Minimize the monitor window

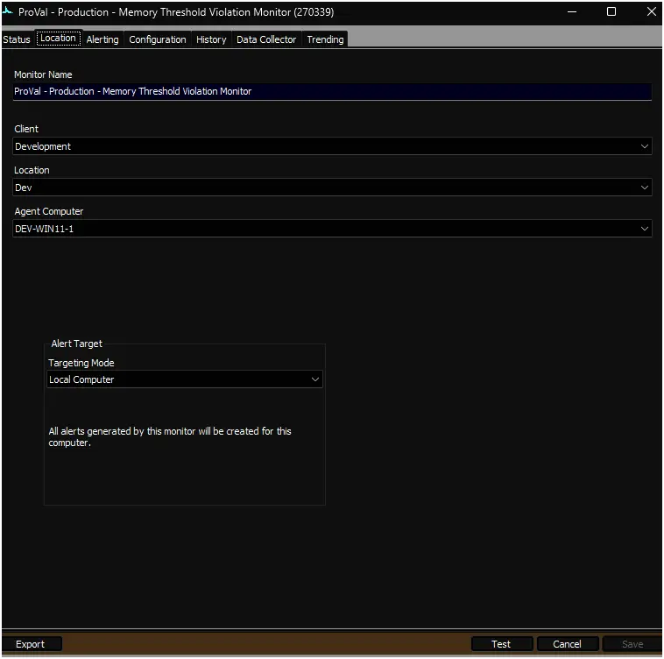(x=572, y=12)
